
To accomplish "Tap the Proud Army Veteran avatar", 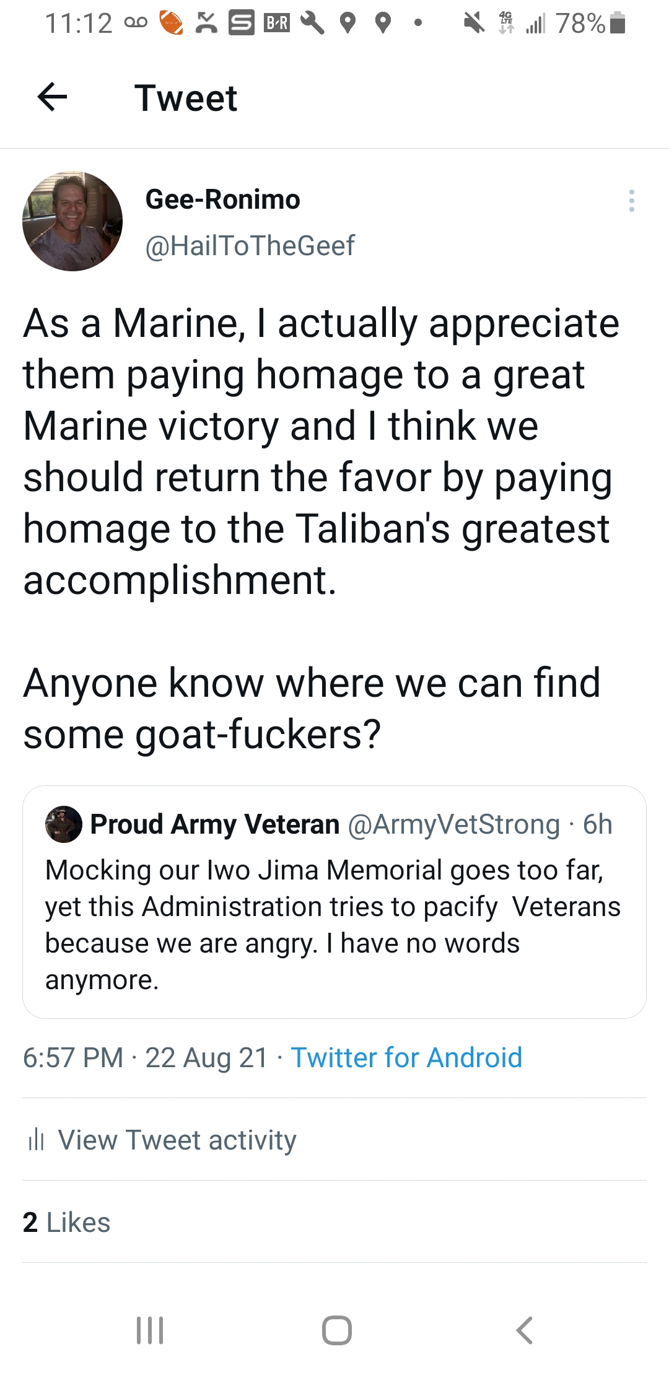I will tap(64, 824).
